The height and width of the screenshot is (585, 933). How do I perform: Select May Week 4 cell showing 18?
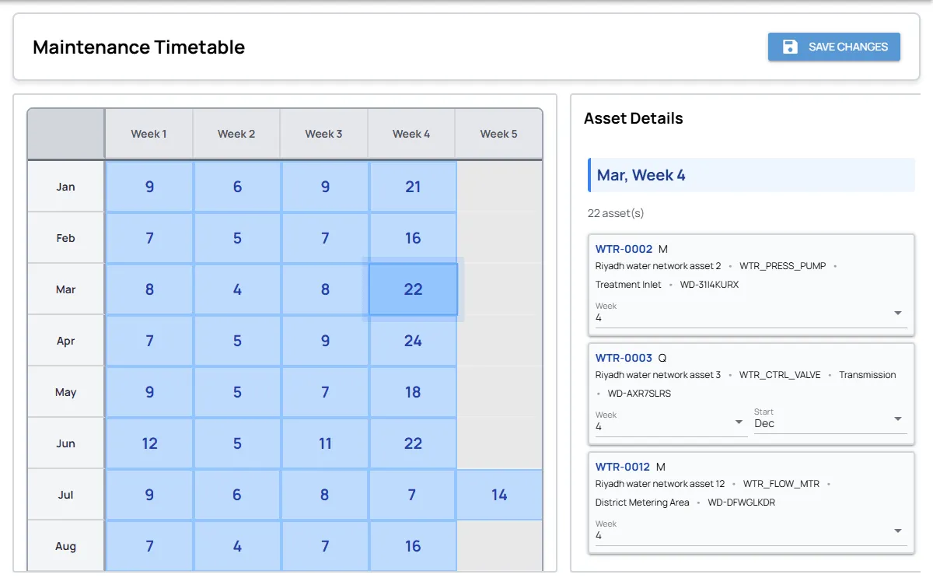tap(413, 392)
